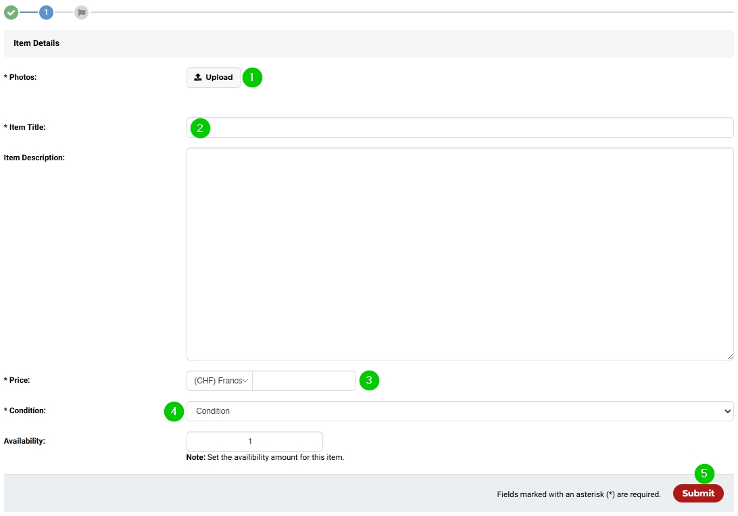Viewport: 738px width, 516px height.
Task: Click the price amount input field
Action: [304, 380]
